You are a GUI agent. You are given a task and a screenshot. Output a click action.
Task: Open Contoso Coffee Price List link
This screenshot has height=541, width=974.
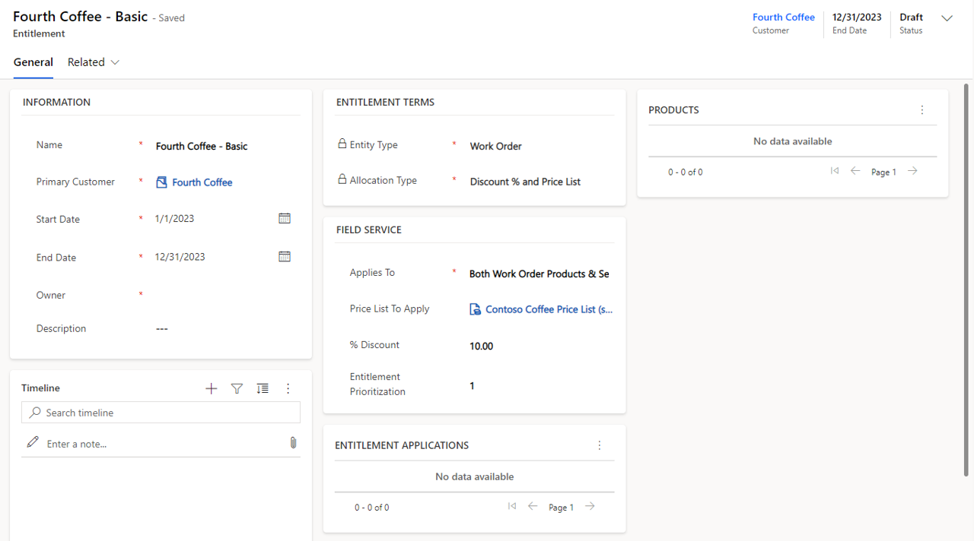click(x=549, y=309)
